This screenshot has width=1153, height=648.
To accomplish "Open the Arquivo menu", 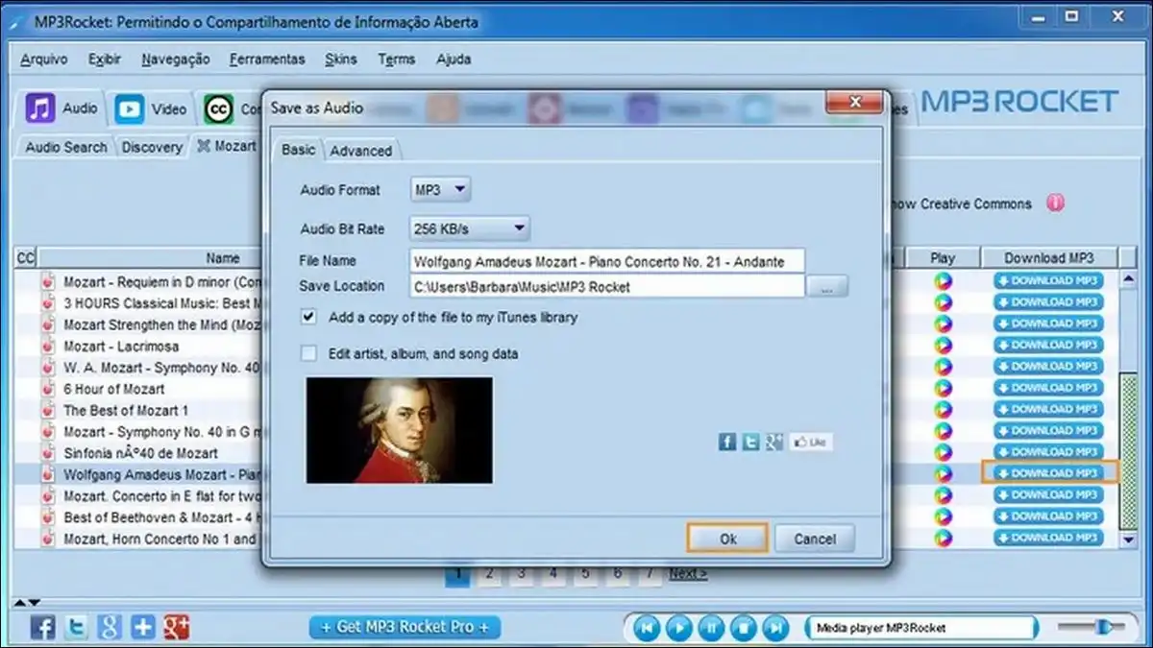I will [x=44, y=59].
